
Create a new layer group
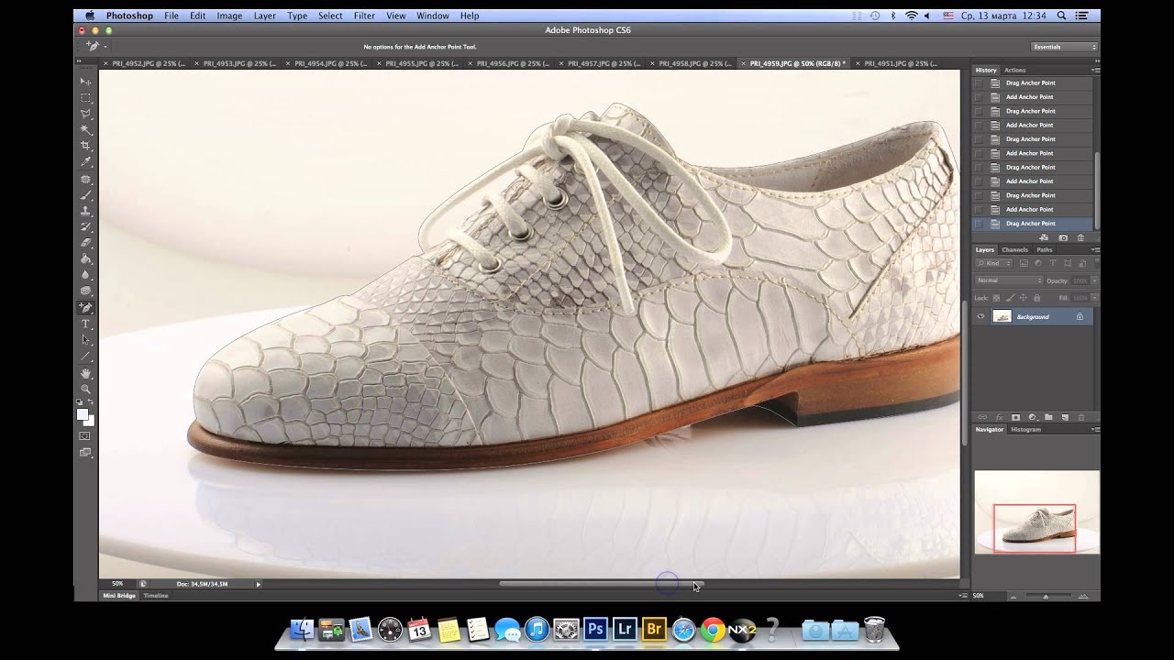[x=1048, y=417]
